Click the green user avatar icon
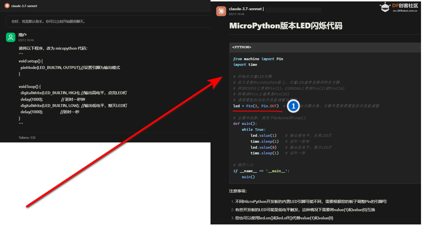 [11, 37]
